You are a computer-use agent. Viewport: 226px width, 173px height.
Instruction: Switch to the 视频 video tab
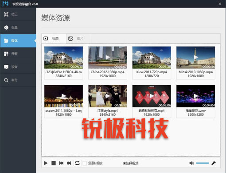(x=54, y=39)
